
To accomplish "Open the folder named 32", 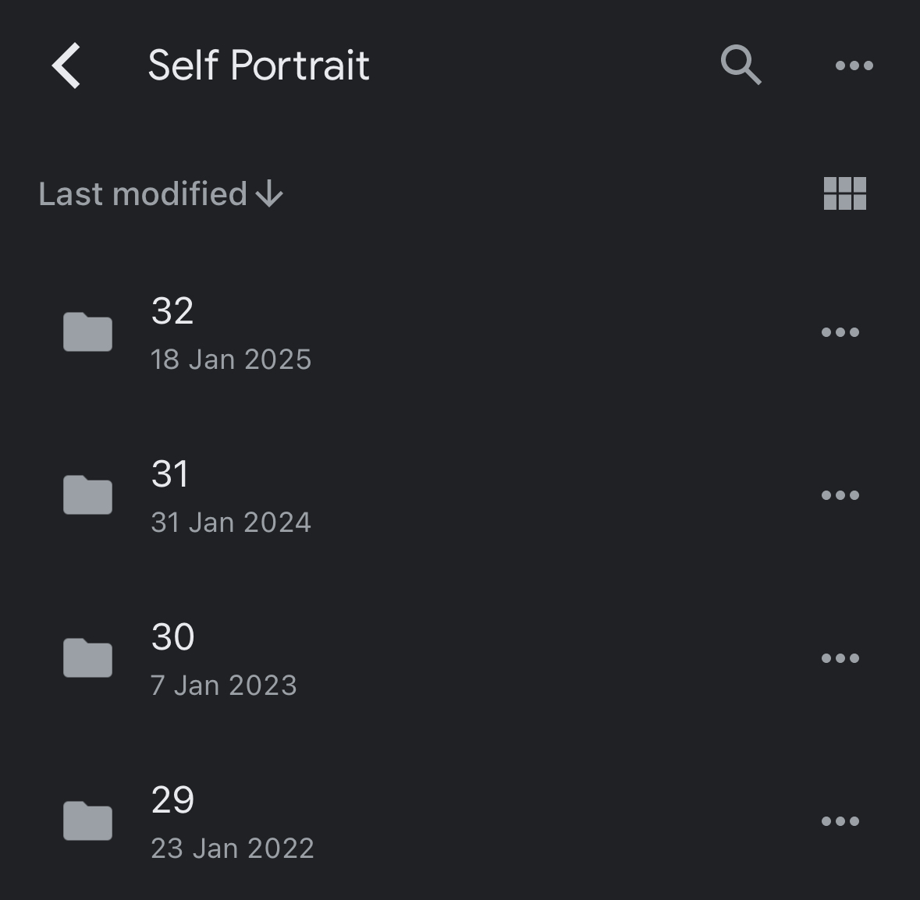I will pyautogui.click(x=172, y=311).
